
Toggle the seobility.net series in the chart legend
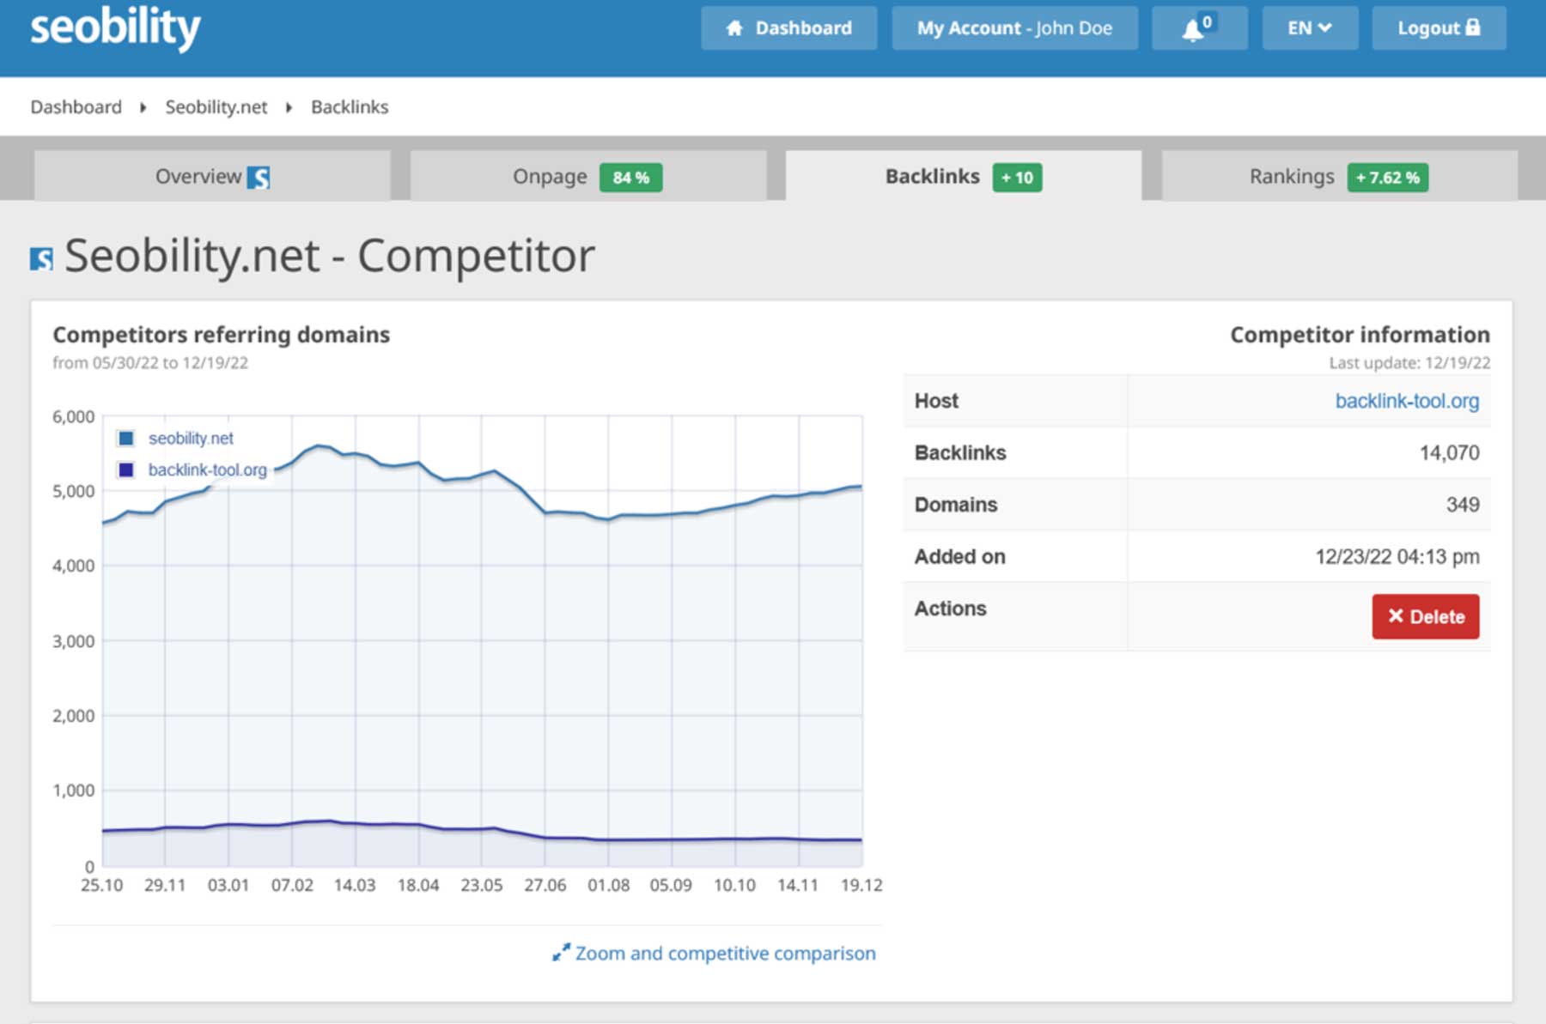[x=191, y=438]
